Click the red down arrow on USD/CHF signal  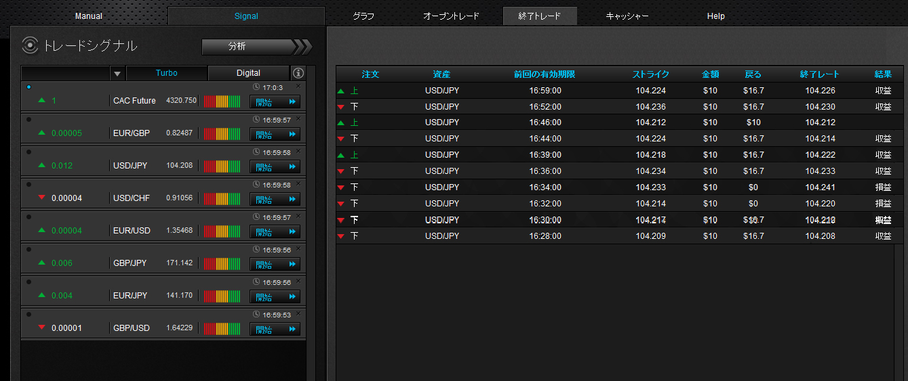click(42, 197)
